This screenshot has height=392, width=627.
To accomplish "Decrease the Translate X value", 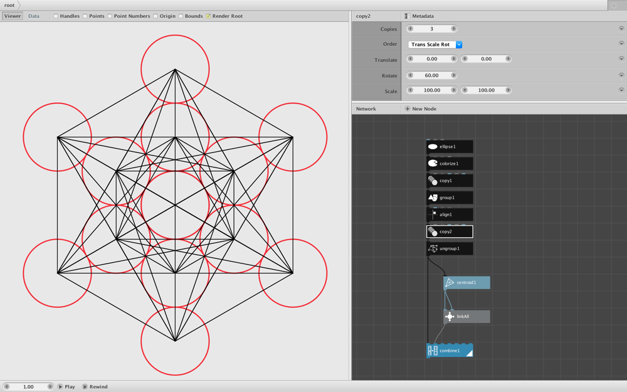I will pyautogui.click(x=410, y=59).
